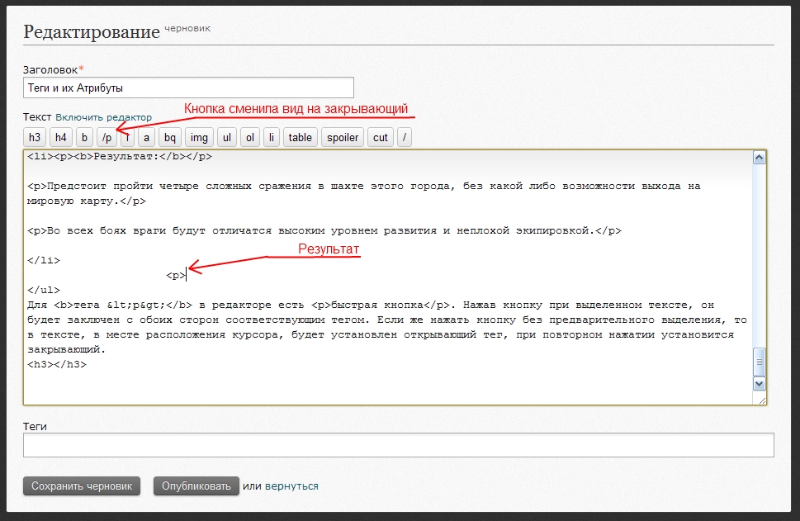Save draft with 'Сохранить черновик'
The width and height of the screenshot is (800, 521).
[82, 486]
